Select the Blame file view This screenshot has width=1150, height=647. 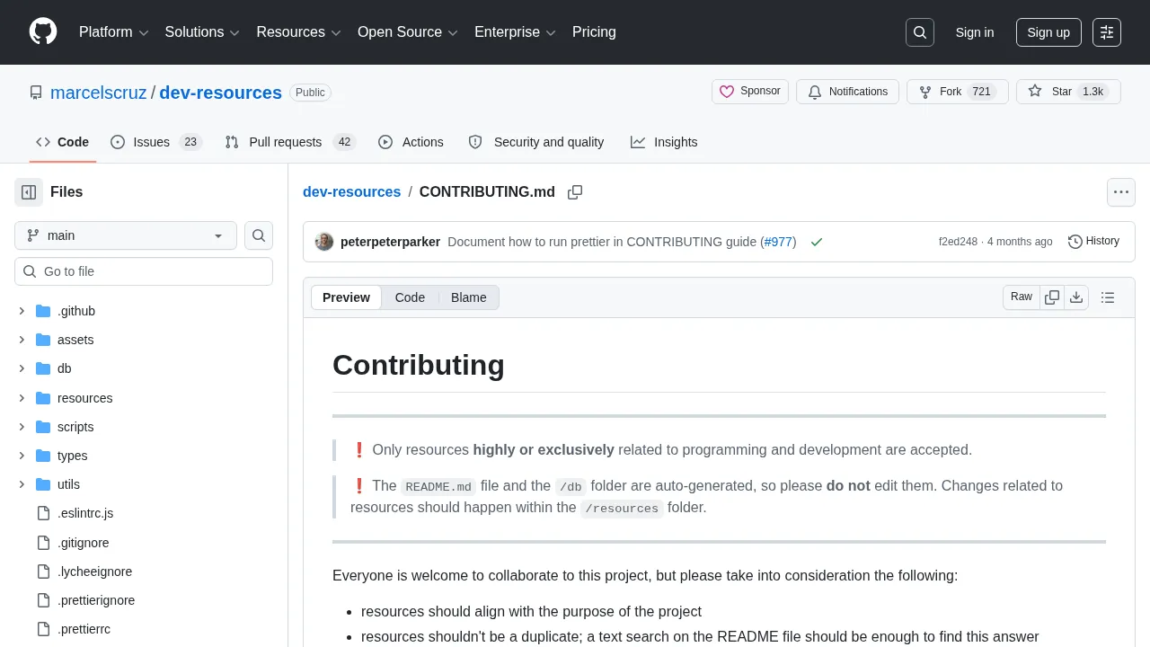click(469, 297)
